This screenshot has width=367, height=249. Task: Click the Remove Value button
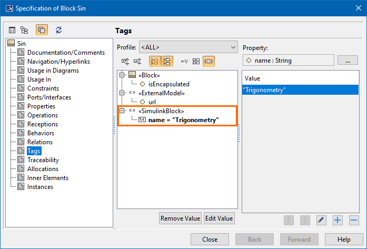coord(180,218)
